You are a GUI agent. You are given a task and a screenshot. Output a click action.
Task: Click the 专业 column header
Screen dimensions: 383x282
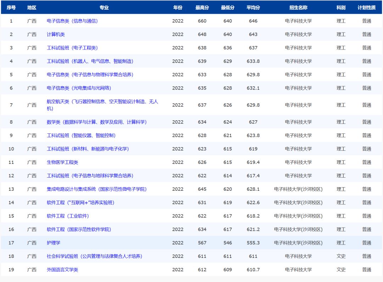pyautogui.click(x=104, y=7)
